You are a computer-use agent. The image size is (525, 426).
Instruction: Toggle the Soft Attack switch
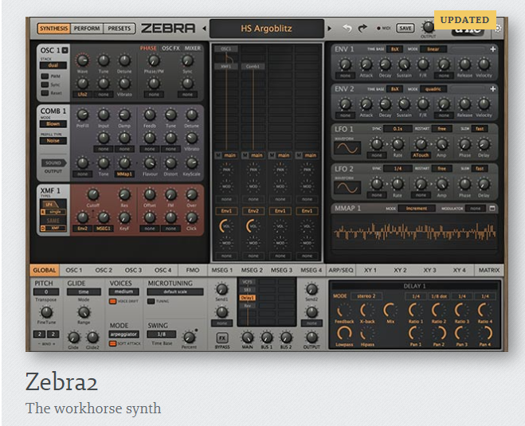[113, 343]
